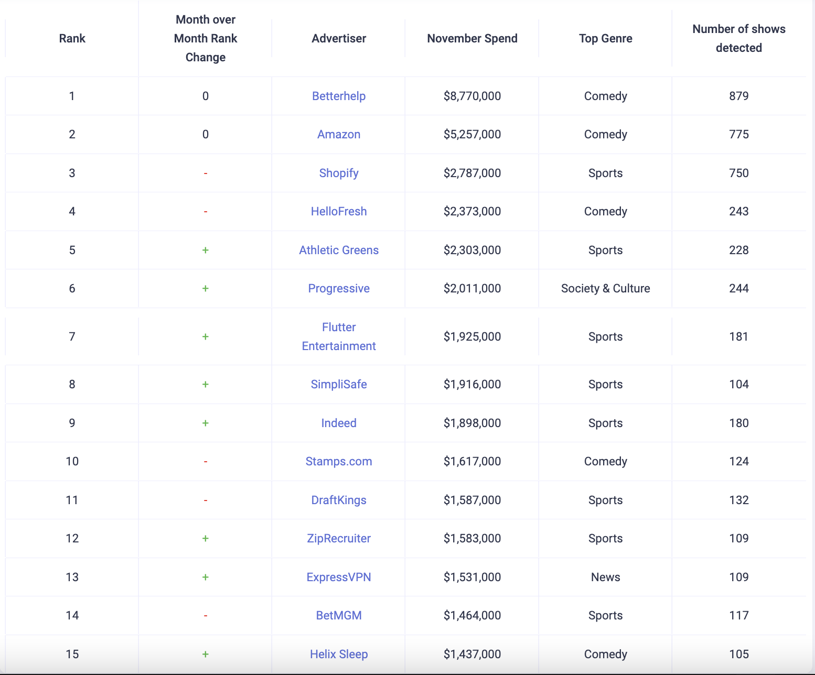
Task: Click the $2,011,000 spend value
Action: [472, 288]
